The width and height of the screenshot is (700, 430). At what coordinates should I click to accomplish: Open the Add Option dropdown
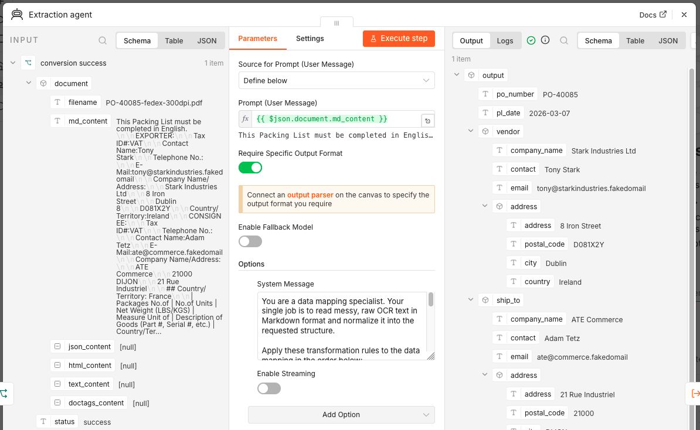click(341, 414)
